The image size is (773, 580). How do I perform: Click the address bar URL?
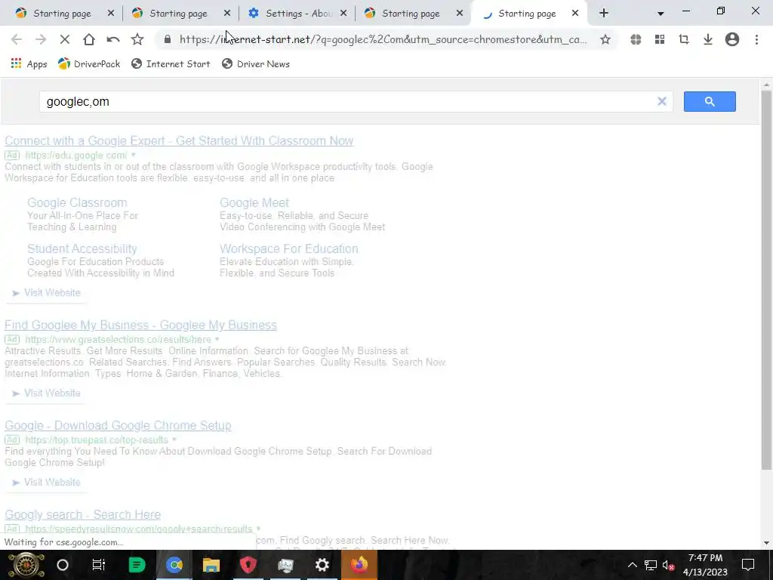coord(383,39)
